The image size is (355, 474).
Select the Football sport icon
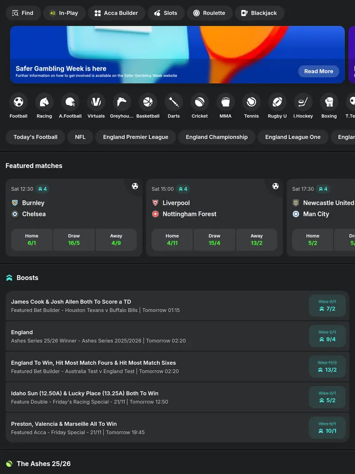[18, 102]
